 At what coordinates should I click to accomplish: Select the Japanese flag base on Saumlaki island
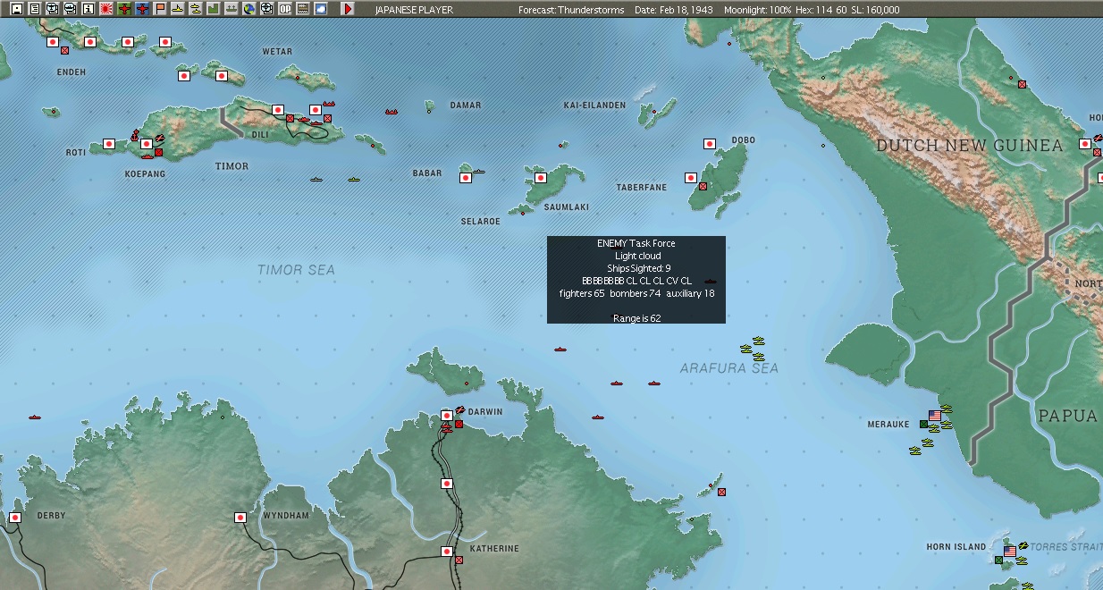541,178
